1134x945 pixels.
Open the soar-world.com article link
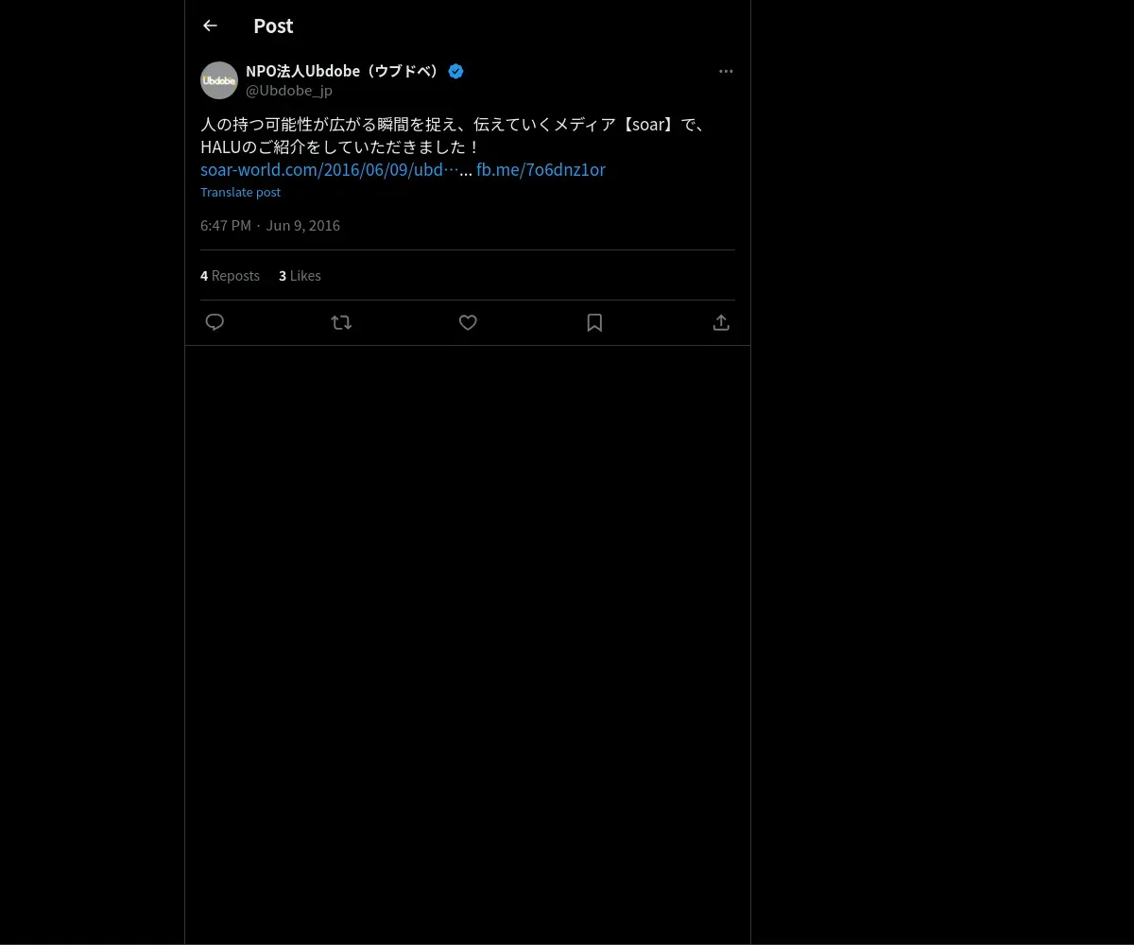(329, 170)
